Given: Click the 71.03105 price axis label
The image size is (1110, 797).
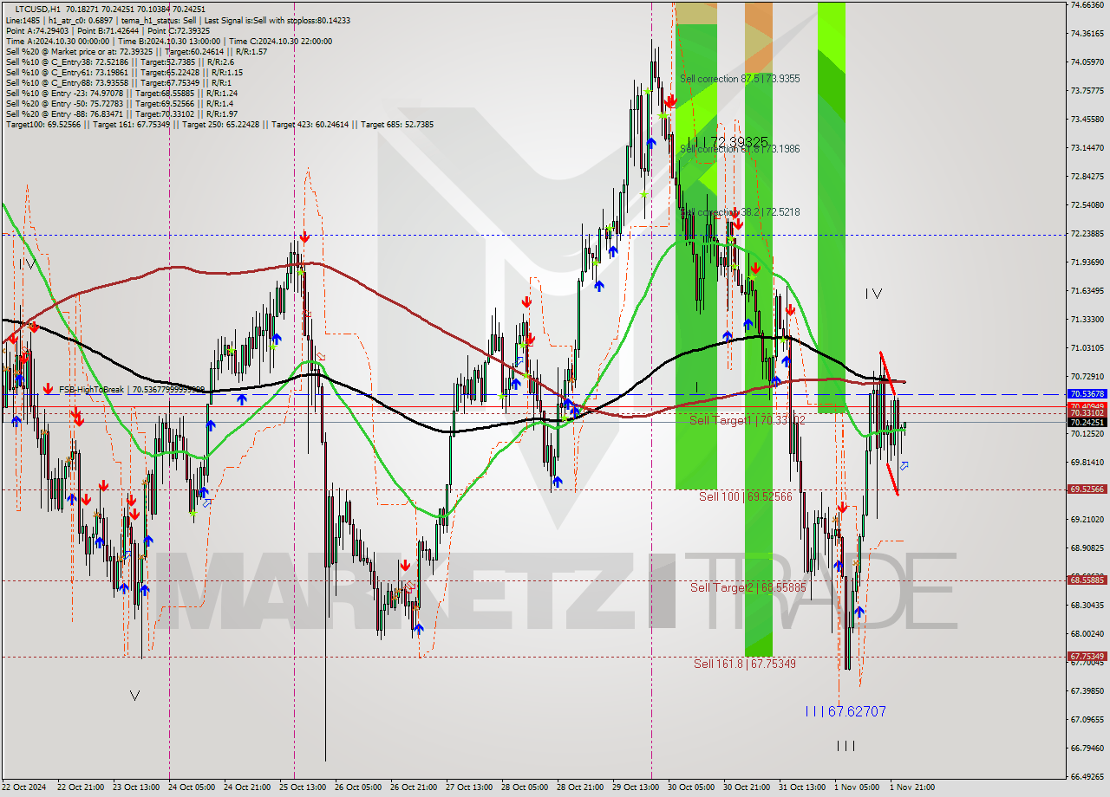Looking at the screenshot, I should [1087, 347].
